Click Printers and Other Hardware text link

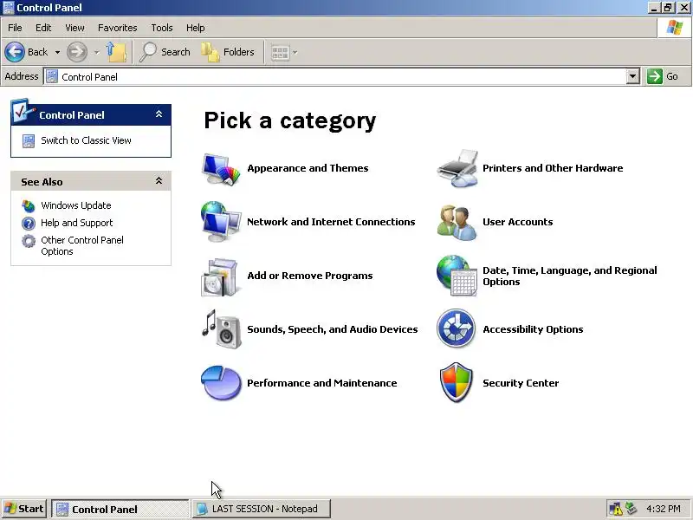click(x=553, y=168)
